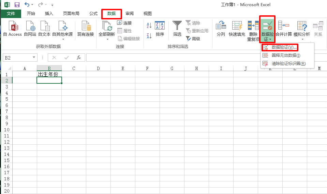
Task: Expand the 模拟分析 what-if dropdown
Action: coord(302,39)
